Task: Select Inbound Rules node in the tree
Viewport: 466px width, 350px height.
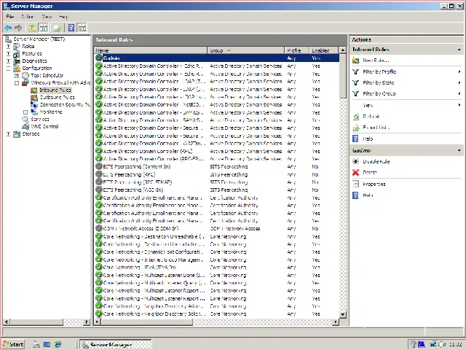Action: 55,90
